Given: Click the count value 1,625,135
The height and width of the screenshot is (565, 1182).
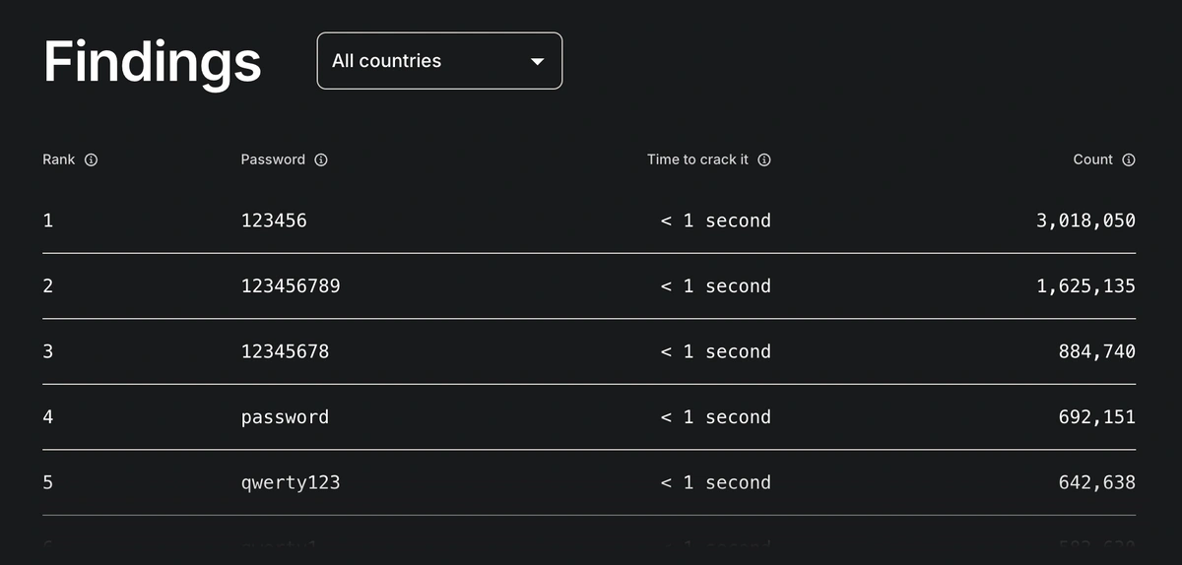Looking at the screenshot, I should click(1085, 286).
